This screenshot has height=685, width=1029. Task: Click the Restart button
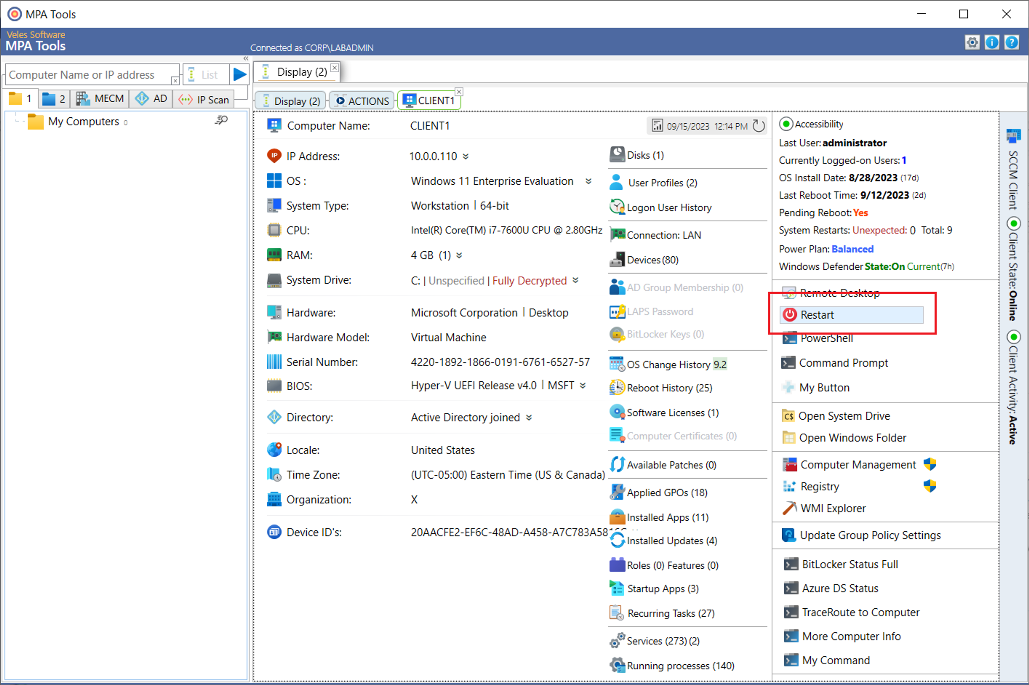coord(851,315)
